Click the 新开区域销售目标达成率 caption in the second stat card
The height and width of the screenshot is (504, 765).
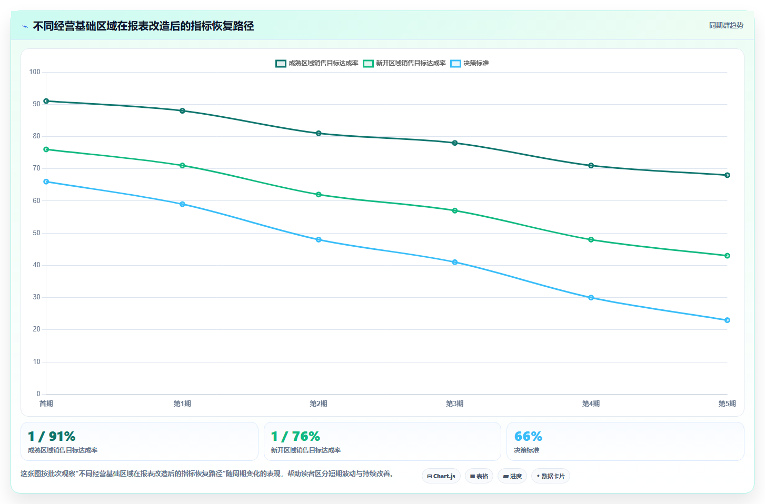pyautogui.click(x=306, y=450)
